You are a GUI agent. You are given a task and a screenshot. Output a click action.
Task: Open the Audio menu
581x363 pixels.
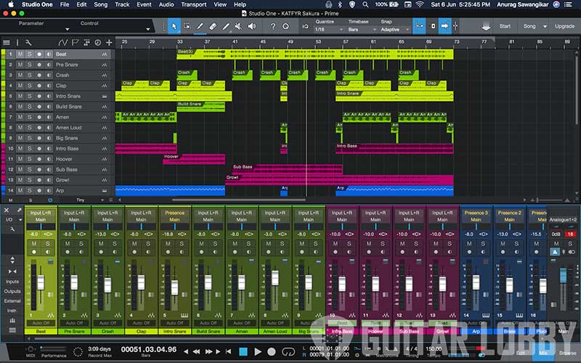tap(166, 4)
